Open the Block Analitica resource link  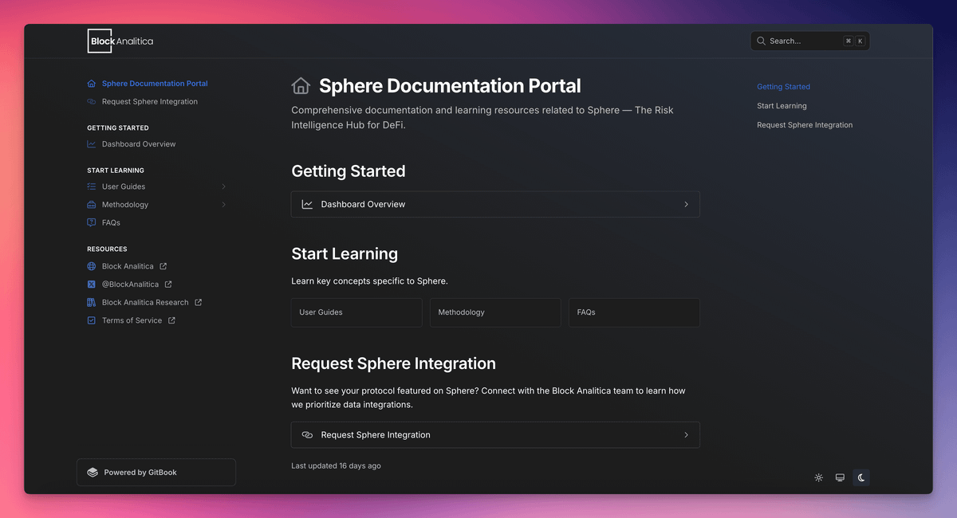tap(128, 266)
